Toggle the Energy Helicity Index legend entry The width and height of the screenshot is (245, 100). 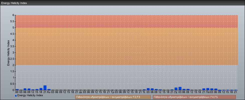29,95
